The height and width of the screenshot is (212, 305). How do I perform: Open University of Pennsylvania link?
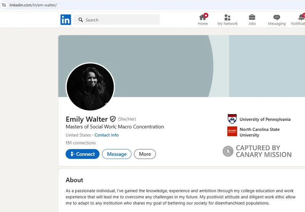(265, 119)
